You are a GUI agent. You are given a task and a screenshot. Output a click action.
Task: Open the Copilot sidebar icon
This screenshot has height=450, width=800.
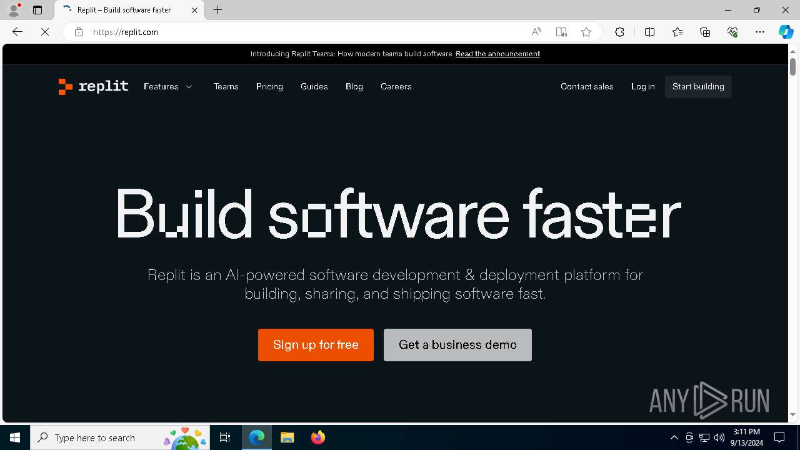(786, 32)
